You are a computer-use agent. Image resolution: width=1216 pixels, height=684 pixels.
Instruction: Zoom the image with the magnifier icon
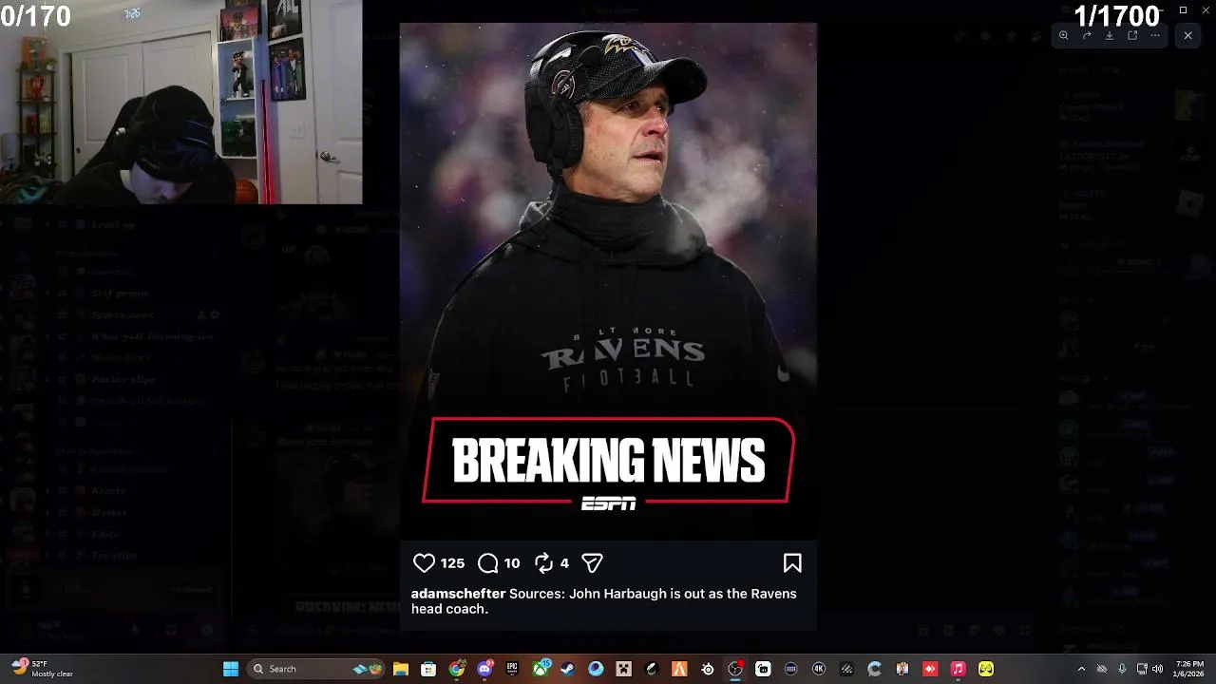click(x=1063, y=35)
